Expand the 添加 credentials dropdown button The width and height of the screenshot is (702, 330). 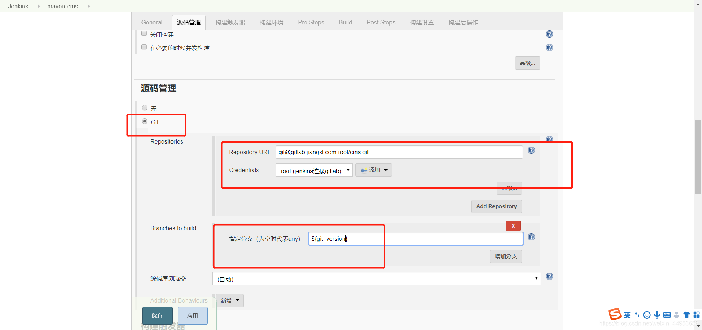click(373, 170)
